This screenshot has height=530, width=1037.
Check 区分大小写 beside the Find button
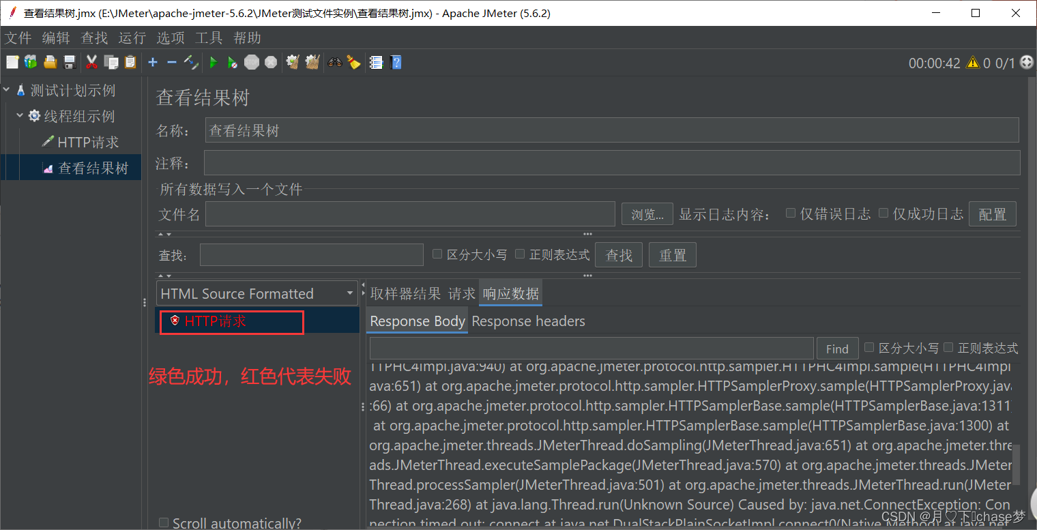coord(869,347)
